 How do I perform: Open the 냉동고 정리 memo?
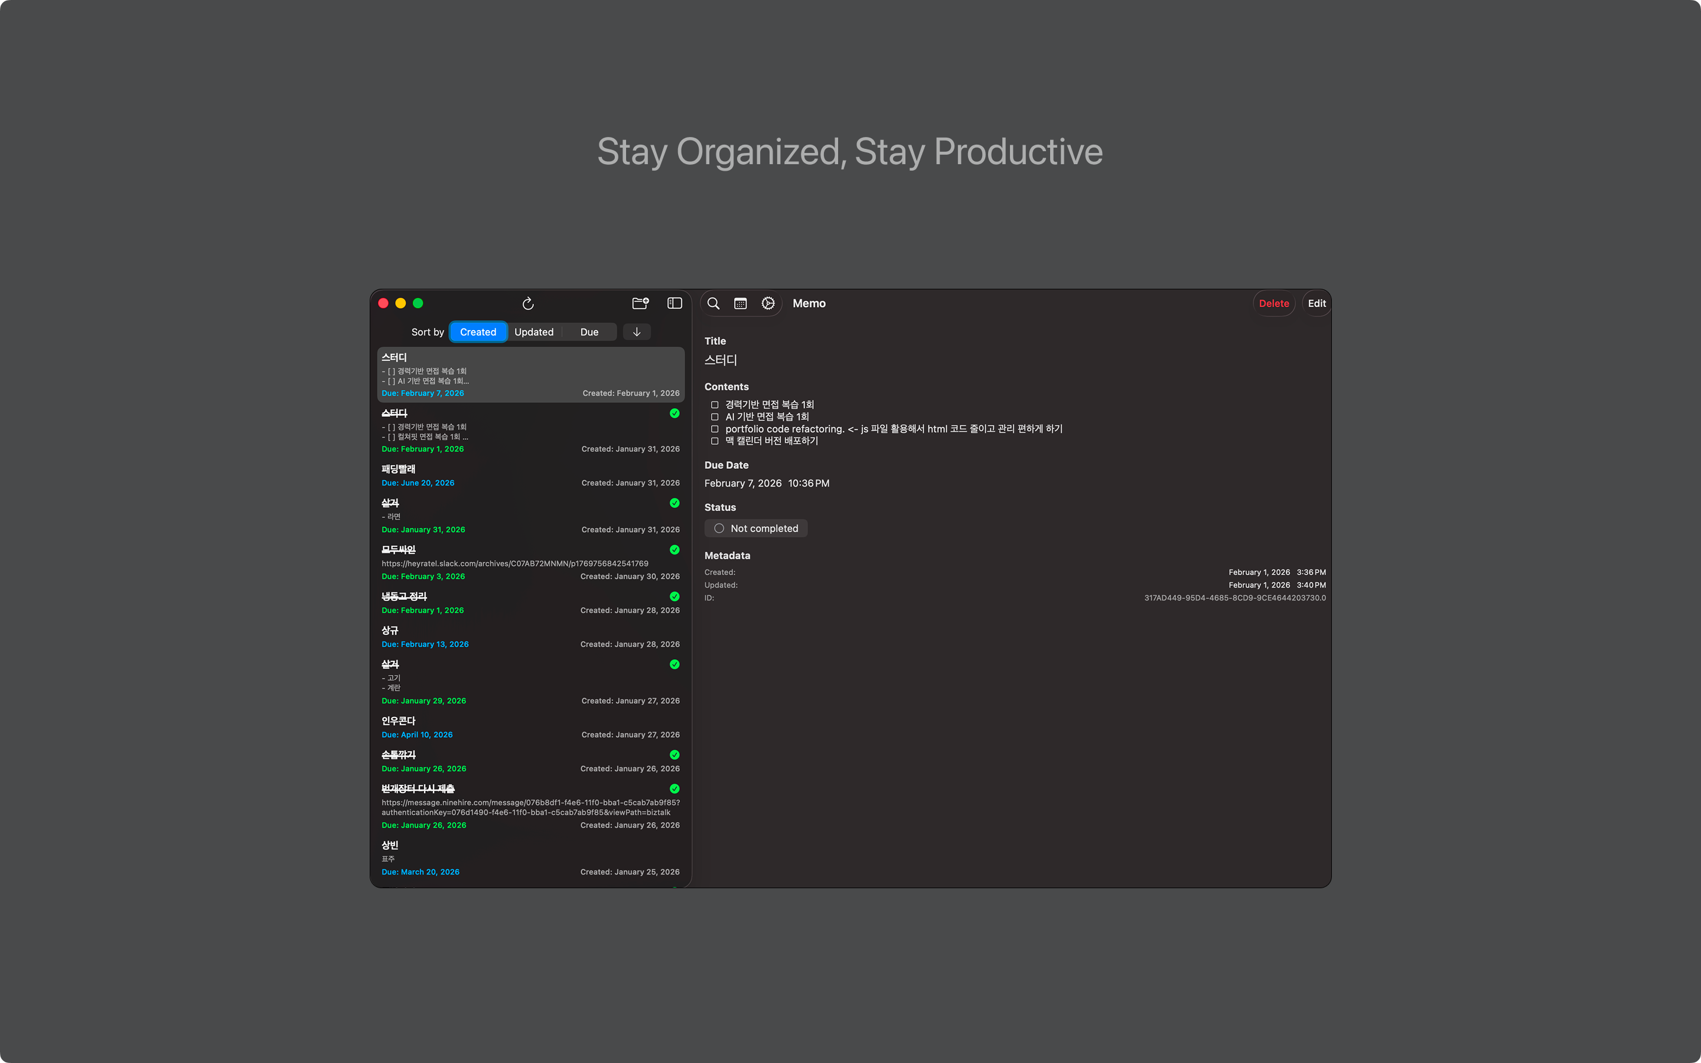pyautogui.click(x=531, y=602)
